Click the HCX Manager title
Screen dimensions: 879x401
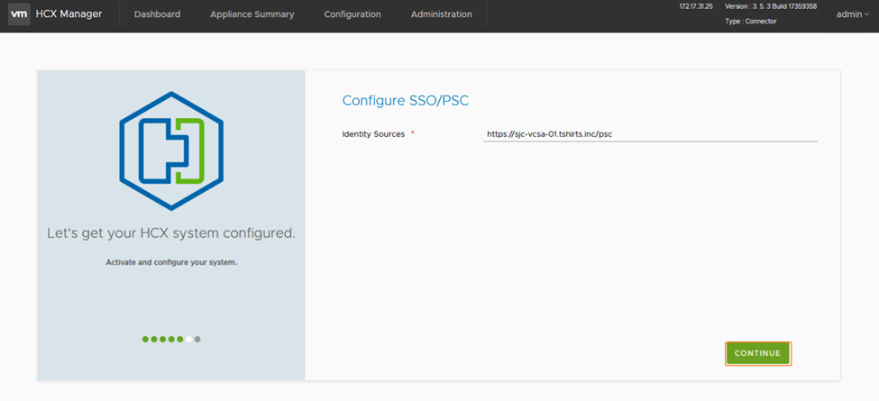tap(69, 14)
